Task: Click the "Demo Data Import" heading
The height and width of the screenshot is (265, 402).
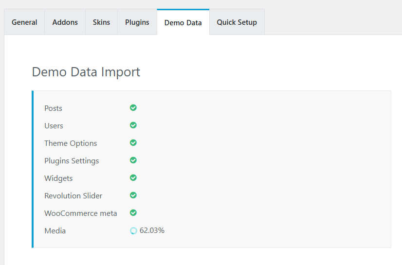Action: point(86,72)
